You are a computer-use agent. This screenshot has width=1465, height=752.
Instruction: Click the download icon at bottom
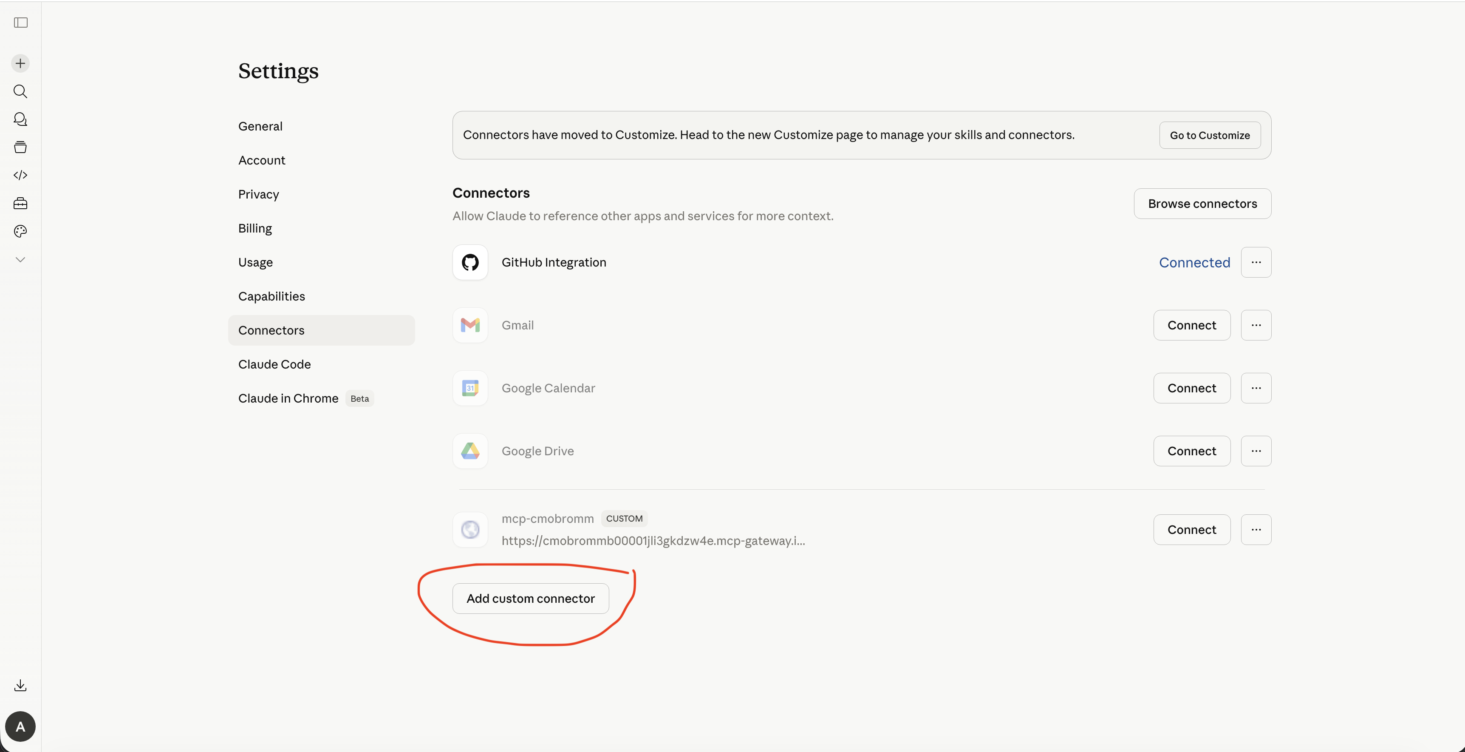pyautogui.click(x=20, y=685)
